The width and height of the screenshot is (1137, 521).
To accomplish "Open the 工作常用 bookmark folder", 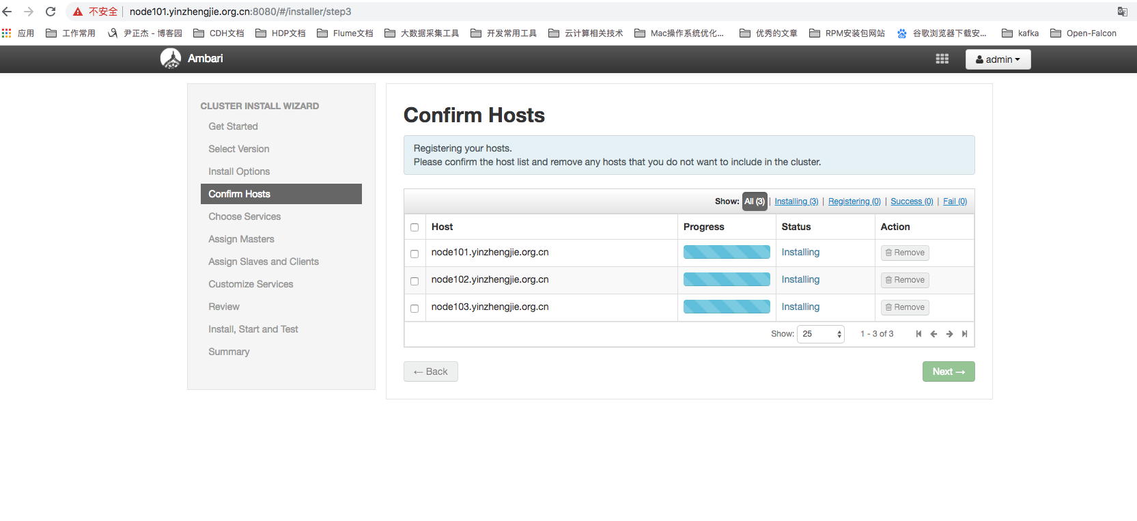I will click(70, 33).
